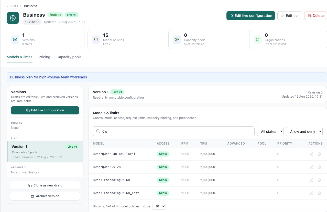This screenshot has width=327, height=212.
Task: Edit the Qwen3-Embedding-0.6B policy pencil icon
Action: (312, 180)
